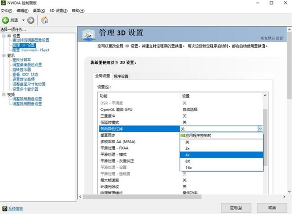Click the 恢复默认设置 link

272,38
